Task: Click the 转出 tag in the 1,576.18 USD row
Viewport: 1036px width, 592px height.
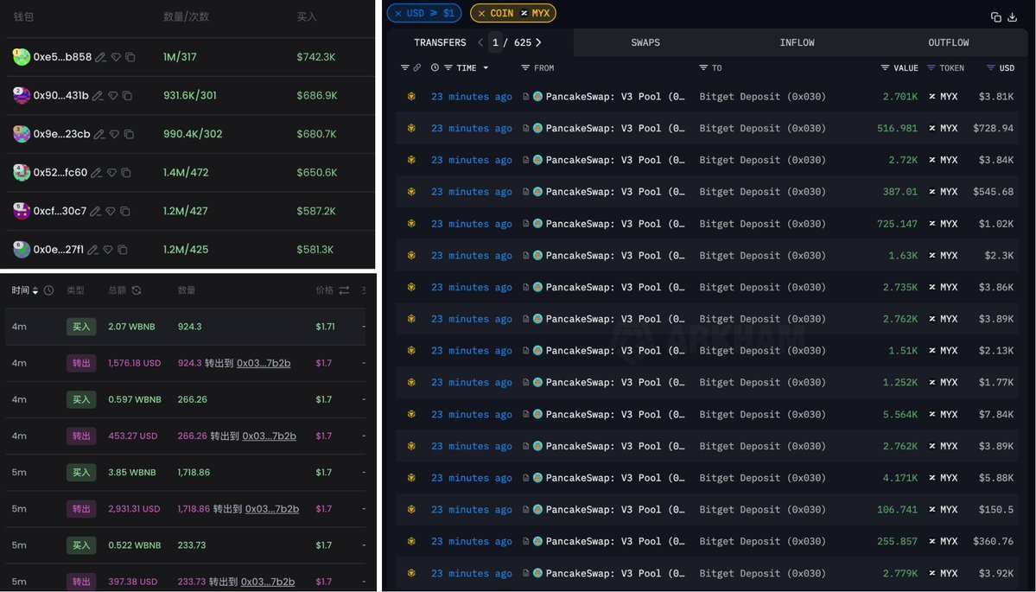Action: [x=81, y=363]
